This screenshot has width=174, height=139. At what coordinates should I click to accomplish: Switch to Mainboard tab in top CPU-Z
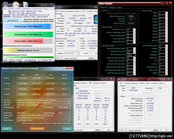[x=70, y=11]
